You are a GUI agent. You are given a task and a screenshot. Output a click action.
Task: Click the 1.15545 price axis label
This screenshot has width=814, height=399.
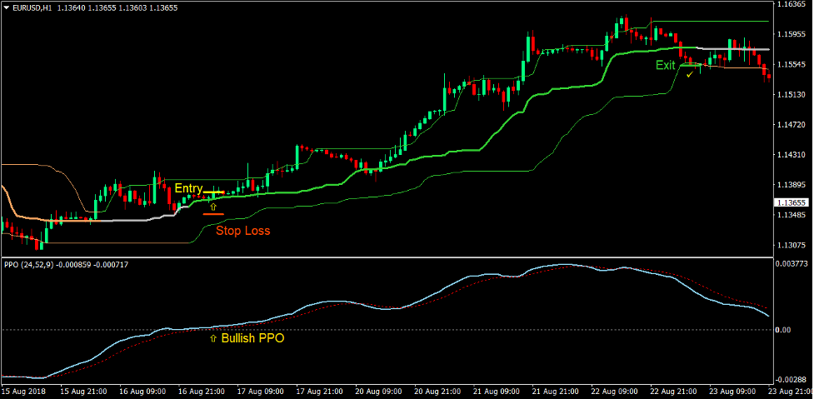(790, 65)
